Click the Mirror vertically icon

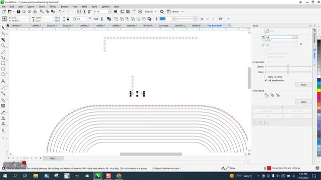[x=102, y=19]
